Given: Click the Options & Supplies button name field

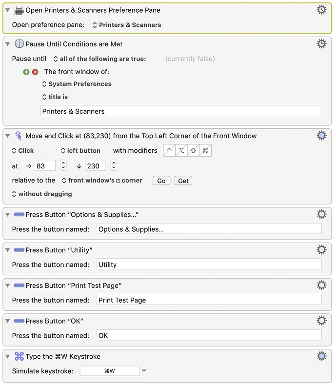Looking at the screenshot, I should tap(209, 229).
